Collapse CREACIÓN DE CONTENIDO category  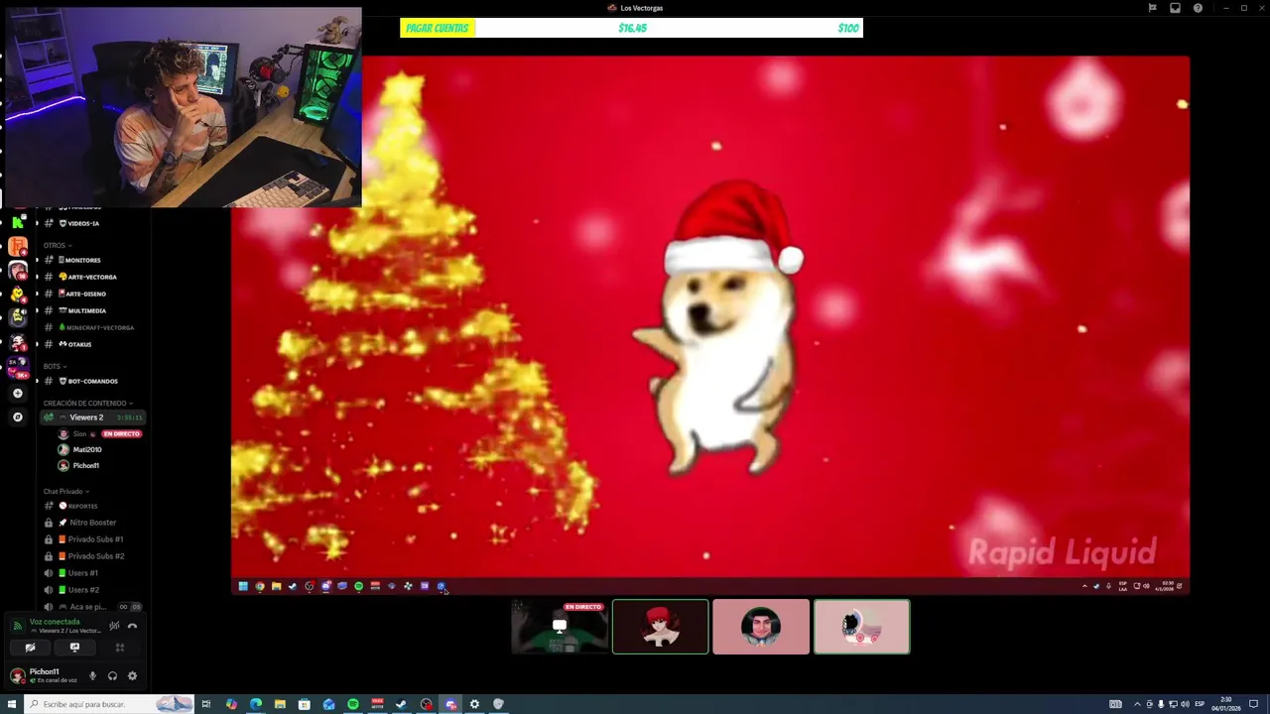pyautogui.click(x=87, y=404)
